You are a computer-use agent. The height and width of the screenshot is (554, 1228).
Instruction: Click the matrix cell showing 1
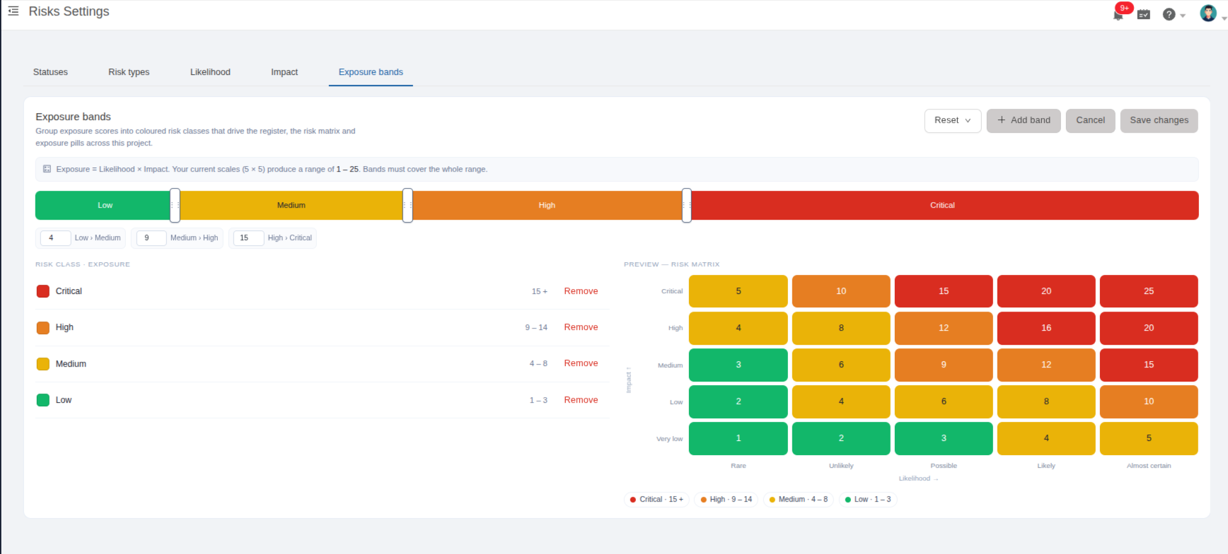(x=738, y=438)
